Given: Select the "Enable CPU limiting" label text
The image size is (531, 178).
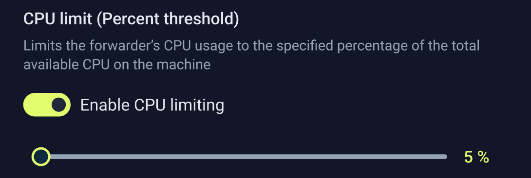Looking at the screenshot, I should click(x=152, y=105).
